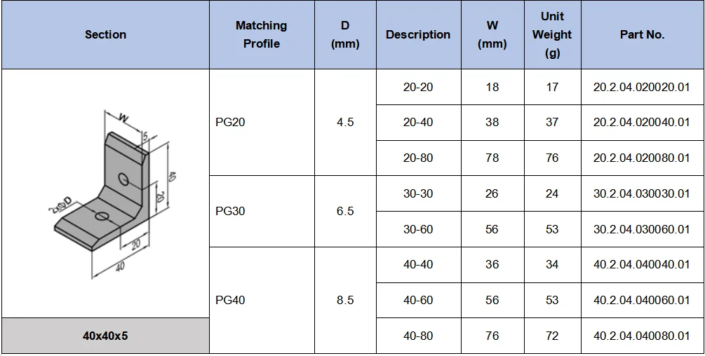Select the 20-80 description cell
Image resolution: width=705 pixels, height=356 pixels.
coord(418,158)
